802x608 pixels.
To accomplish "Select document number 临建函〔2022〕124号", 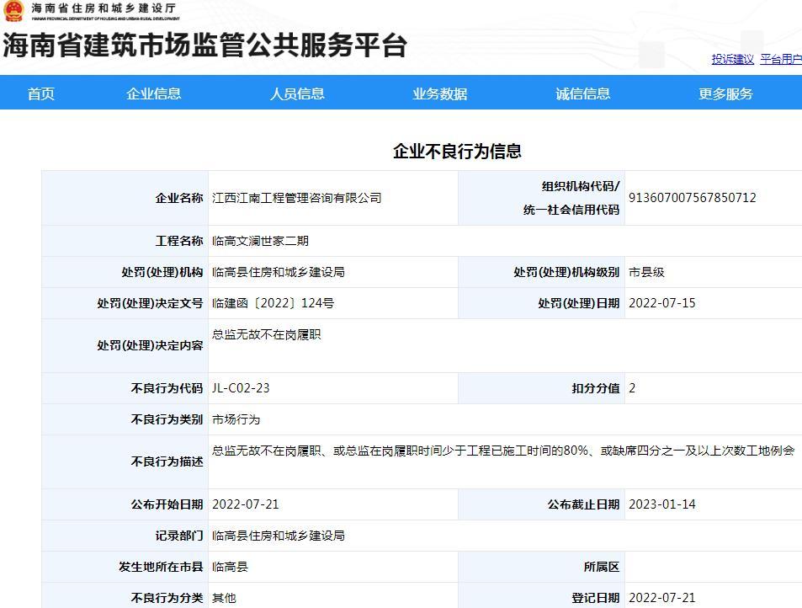I will point(273,303).
